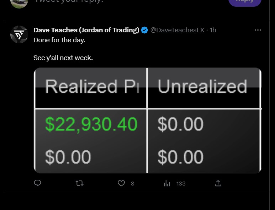Click the 'See y'all next week.' line
This screenshot has width=275, height=210.
pos(63,58)
